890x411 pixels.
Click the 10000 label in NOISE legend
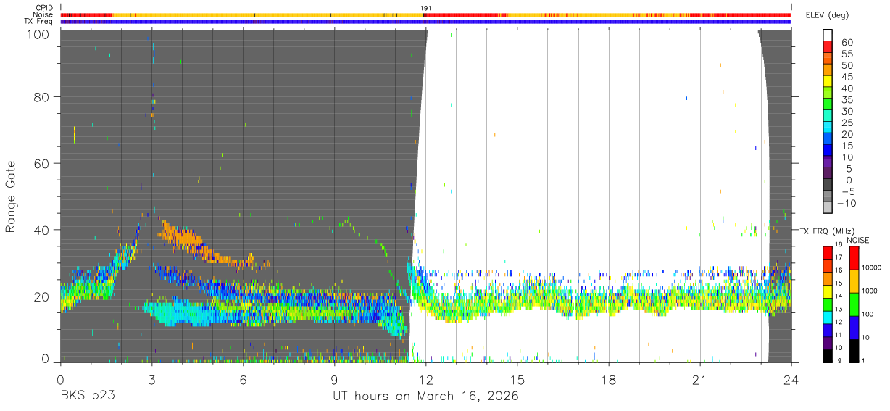tap(873, 268)
